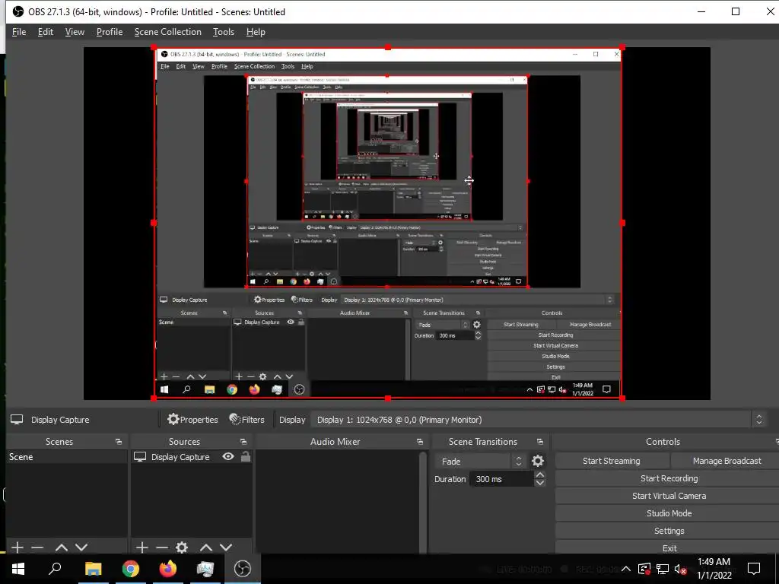Open transition properties gear
This screenshot has height=584, width=779.
538,461
